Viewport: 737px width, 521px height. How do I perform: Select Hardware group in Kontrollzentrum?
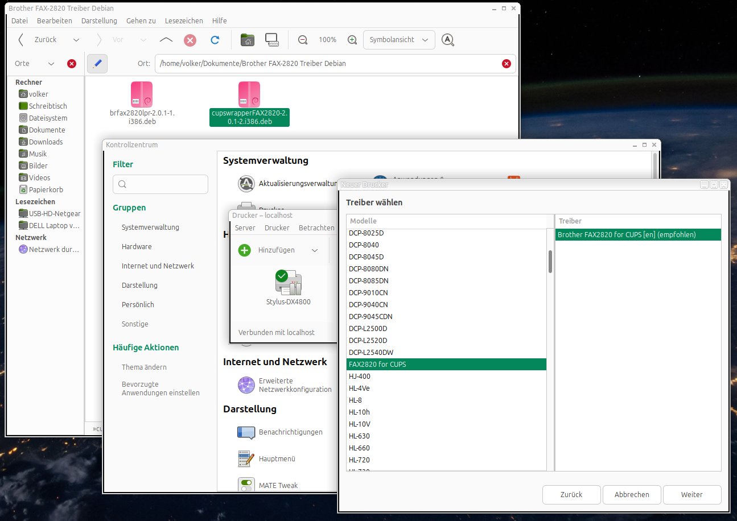pos(137,247)
